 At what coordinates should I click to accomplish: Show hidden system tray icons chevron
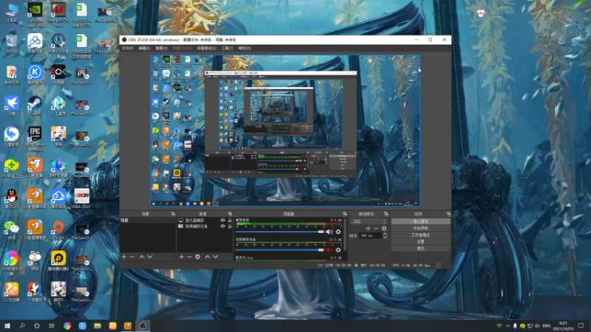(508, 325)
